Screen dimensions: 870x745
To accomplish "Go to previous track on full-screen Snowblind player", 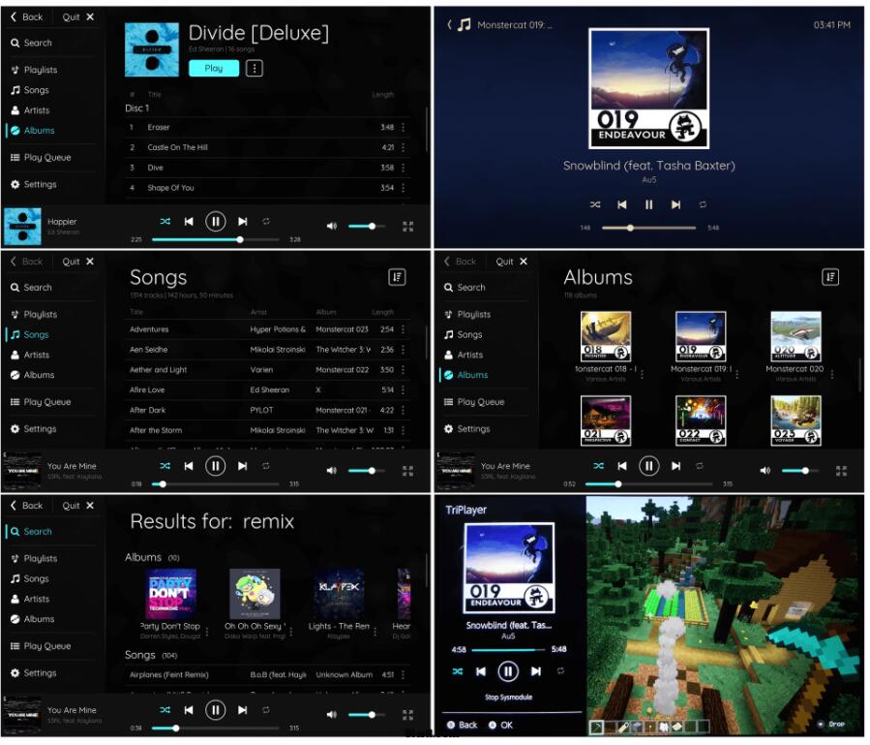I will (x=622, y=205).
